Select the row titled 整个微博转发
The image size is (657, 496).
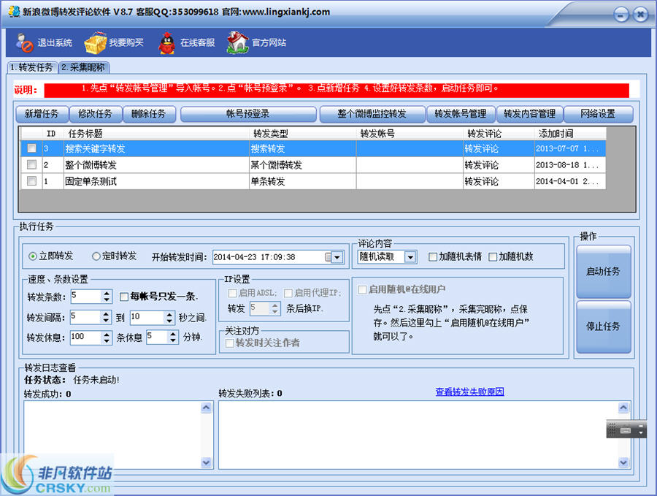pos(313,165)
